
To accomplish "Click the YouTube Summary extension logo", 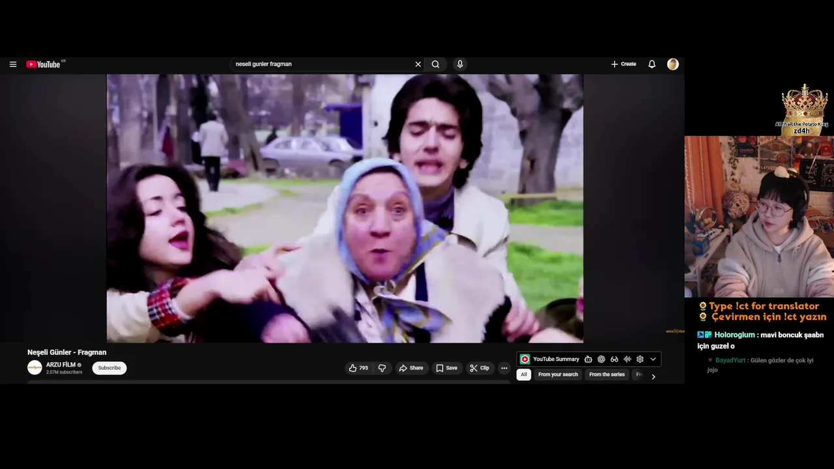I will [x=525, y=359].
